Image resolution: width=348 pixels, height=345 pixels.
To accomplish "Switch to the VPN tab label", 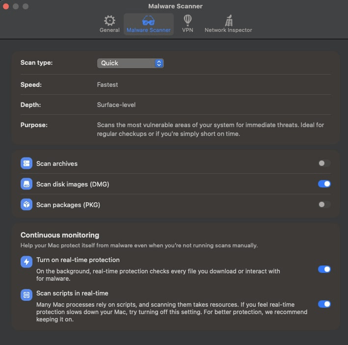I will point(187,30).
